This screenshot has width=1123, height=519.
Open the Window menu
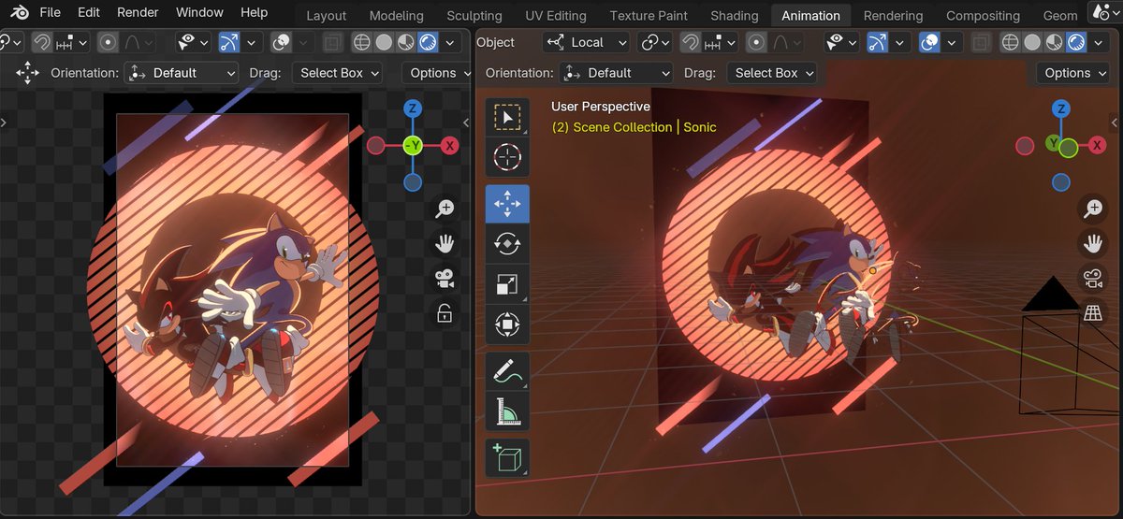[200, 13]
